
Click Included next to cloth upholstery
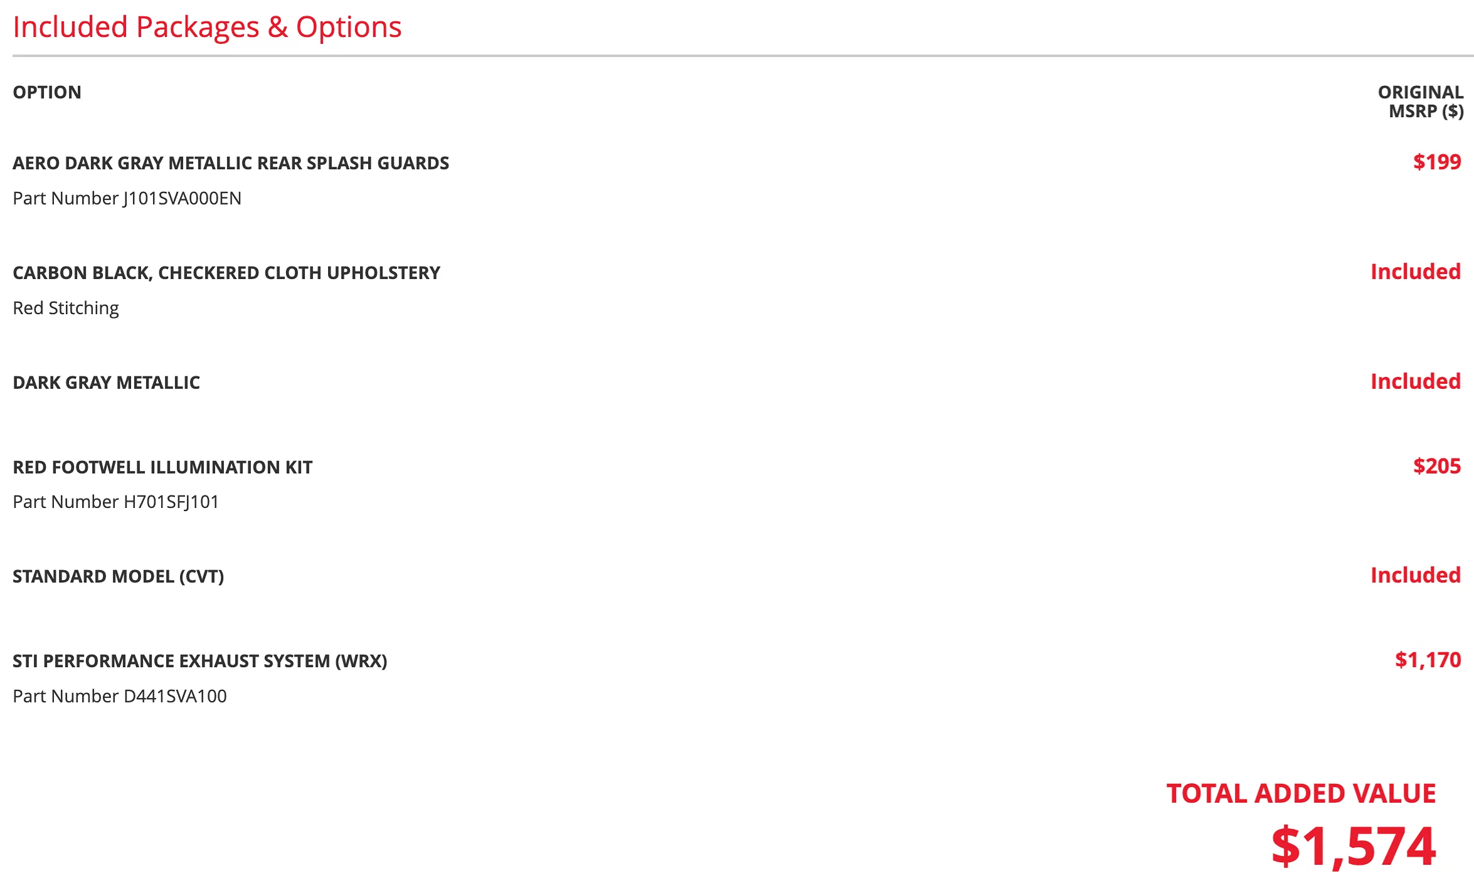coord(1416,272)
